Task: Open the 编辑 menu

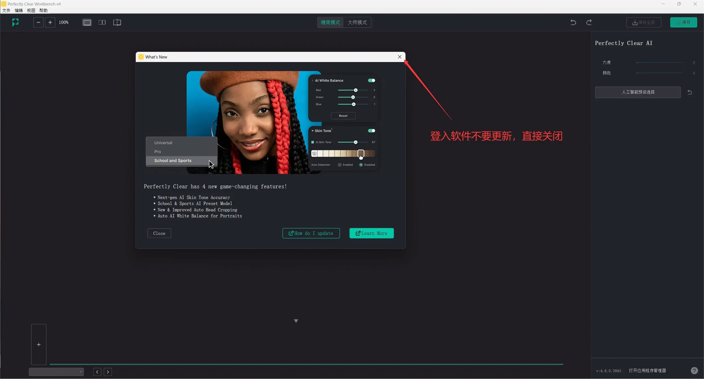Action: (x=19, y=10)
